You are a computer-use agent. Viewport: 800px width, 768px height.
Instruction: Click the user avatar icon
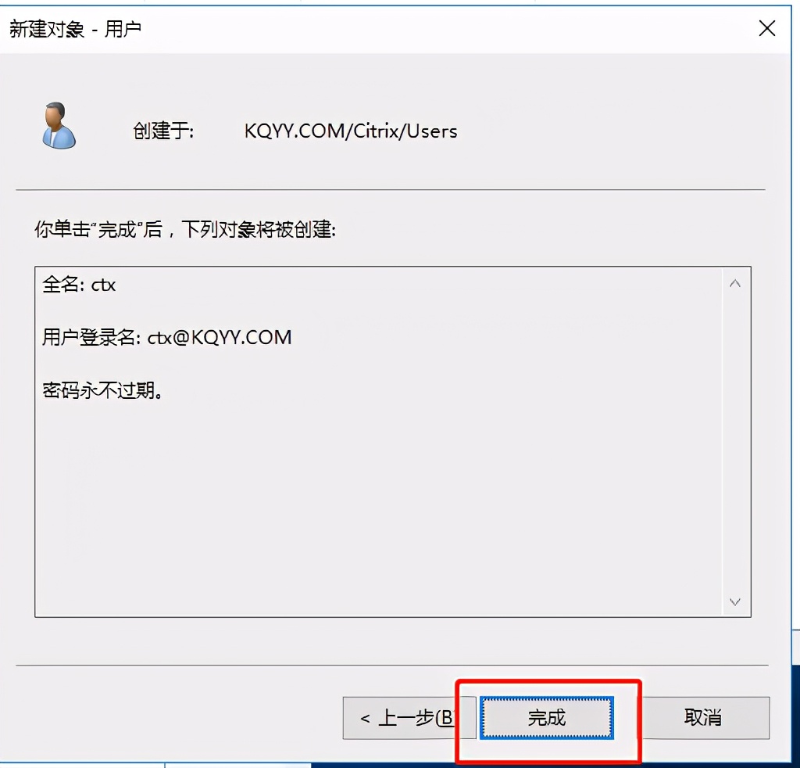(x=59, y=126)
